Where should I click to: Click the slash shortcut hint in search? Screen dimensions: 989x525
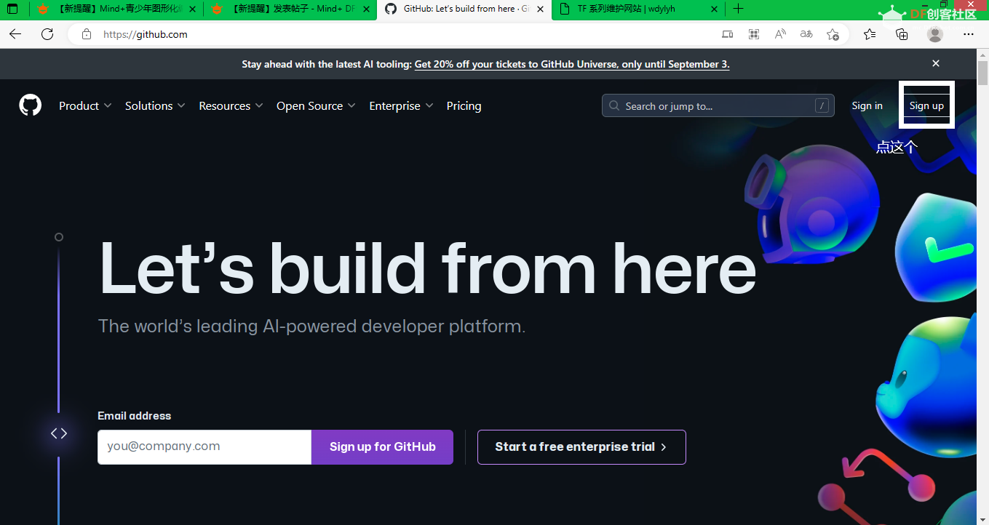pyautogui.click(x=822, y=106)
